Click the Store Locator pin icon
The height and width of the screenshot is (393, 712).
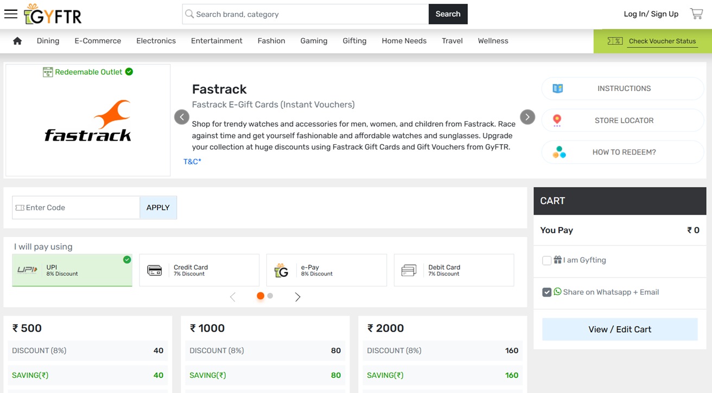557,120
